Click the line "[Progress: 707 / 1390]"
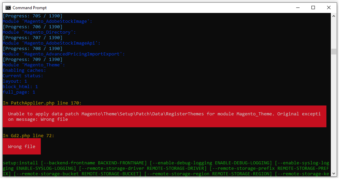 [x=32, y=38]
